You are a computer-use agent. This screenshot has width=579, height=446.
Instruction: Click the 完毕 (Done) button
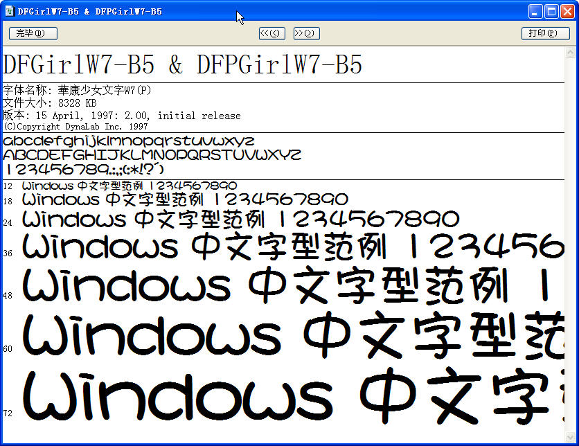pyautogui.click(x=32, y=33)
